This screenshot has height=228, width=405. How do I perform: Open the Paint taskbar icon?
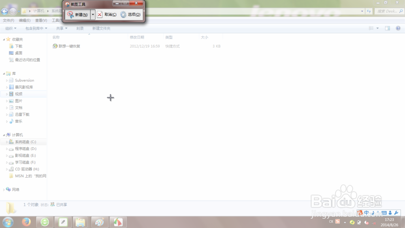(x=100, y=222)
